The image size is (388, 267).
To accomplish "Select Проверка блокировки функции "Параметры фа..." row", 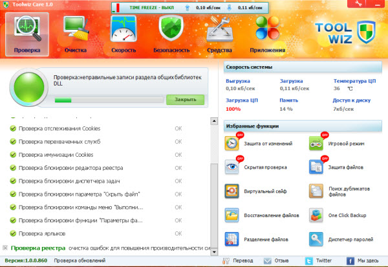I will [x=96, y=220].
